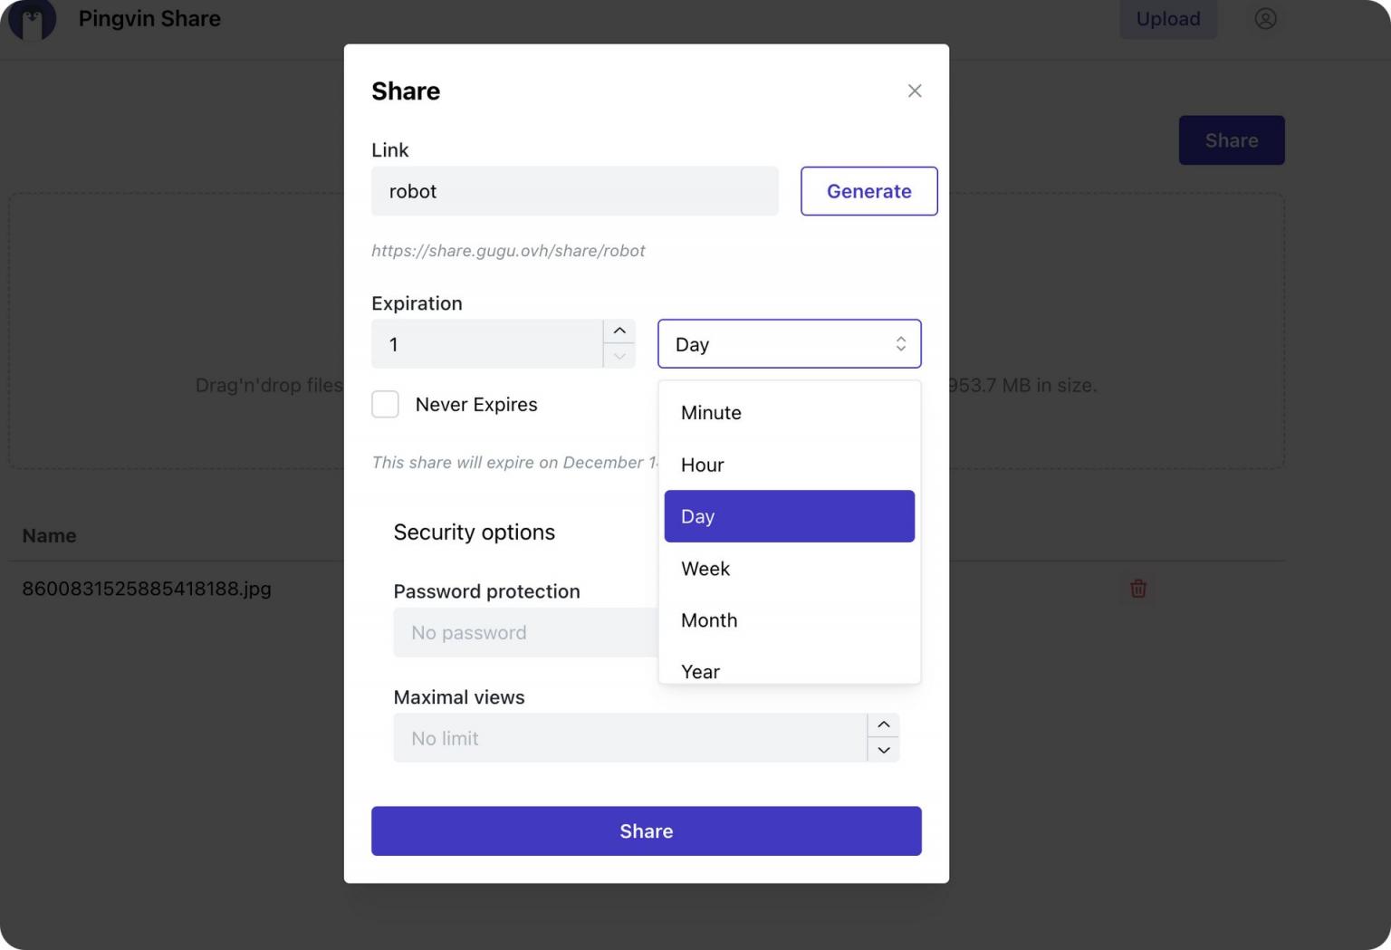Pick Week in the dropdown list
The image size is (1391, 950).
705,569
